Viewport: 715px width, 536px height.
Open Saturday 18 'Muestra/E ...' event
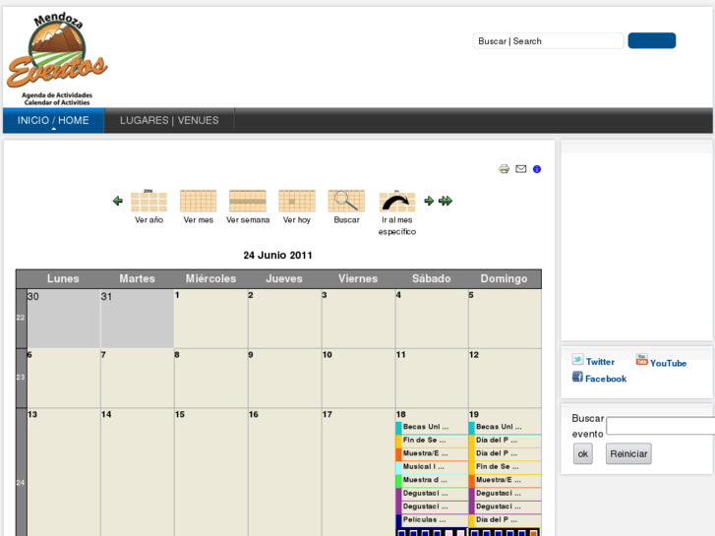[x=425, y=453]
